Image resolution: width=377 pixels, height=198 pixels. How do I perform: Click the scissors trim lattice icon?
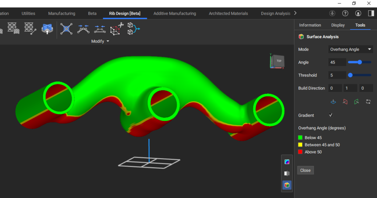[116, 29]
